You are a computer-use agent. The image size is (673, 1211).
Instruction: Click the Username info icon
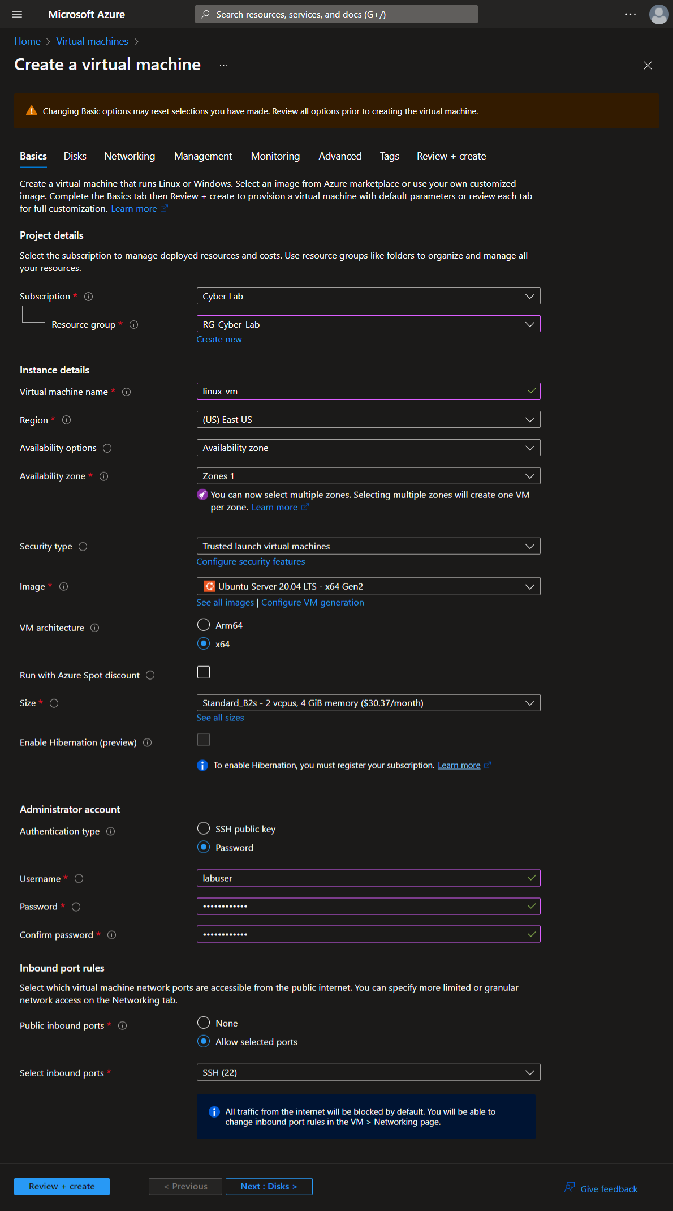79,879
